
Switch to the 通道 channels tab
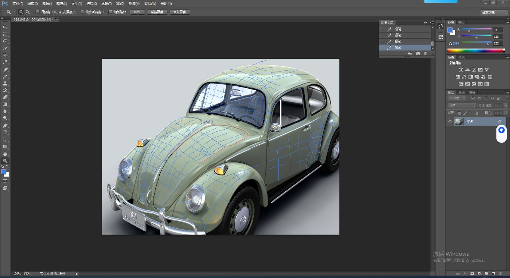pyautogui.click(x=461, y=92)
